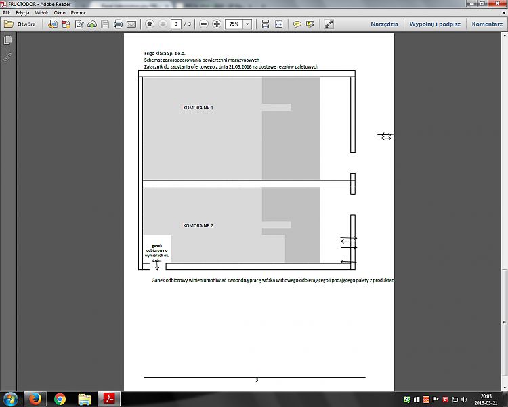The height and width of the screenshot is (407, 508).
Task: Open the Pomoc menu
Action: tap(78, 12)
